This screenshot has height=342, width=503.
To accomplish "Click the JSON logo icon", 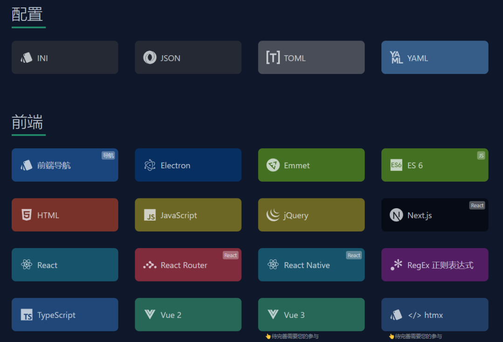I will point(150,58).
